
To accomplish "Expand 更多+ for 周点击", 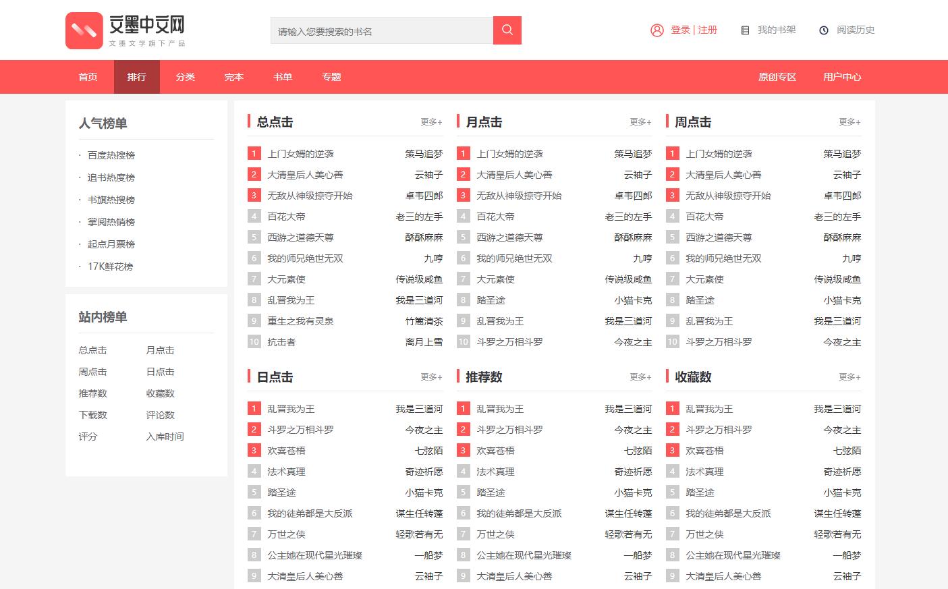I will pyautogui.click(x=850, y=122).
